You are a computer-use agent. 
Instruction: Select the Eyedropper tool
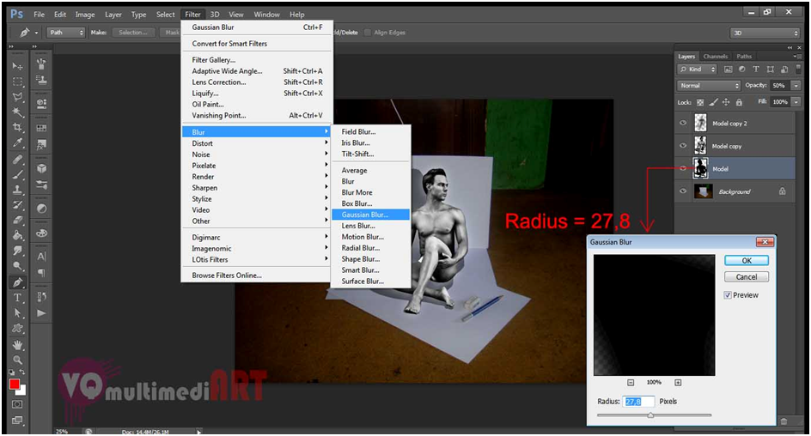pyautogui.click(x=17, y=142)
